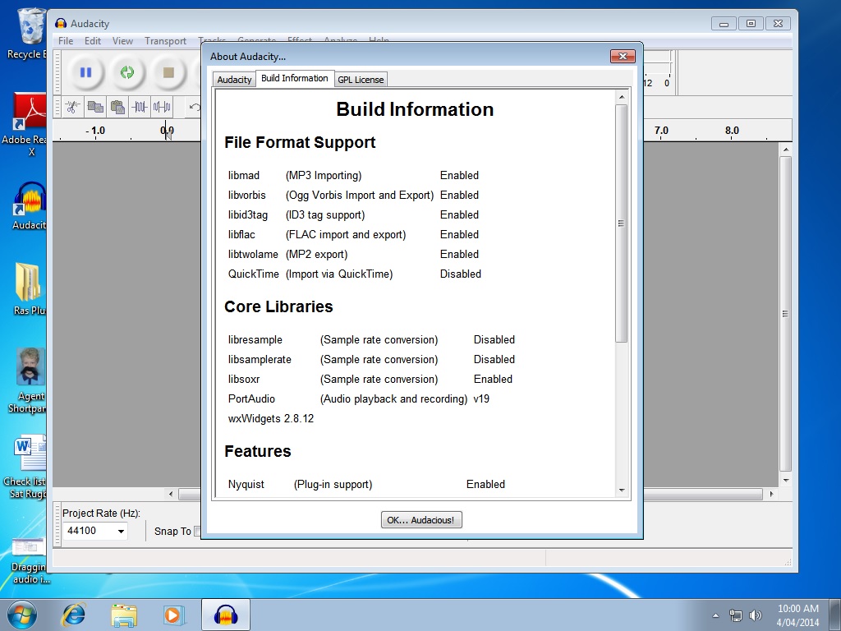Viewport: 841px width, 631px height.
Task: Click the Stop button in the transport toolbar
Action: click(x=168, y=72)
